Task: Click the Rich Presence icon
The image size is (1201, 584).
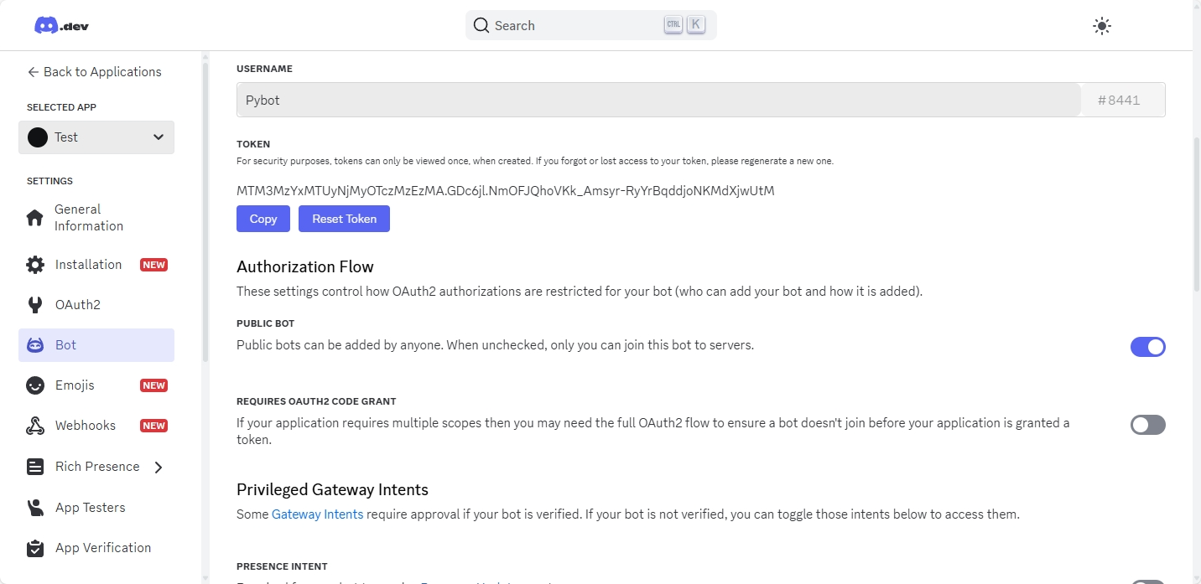Action: tap(35, 467)
